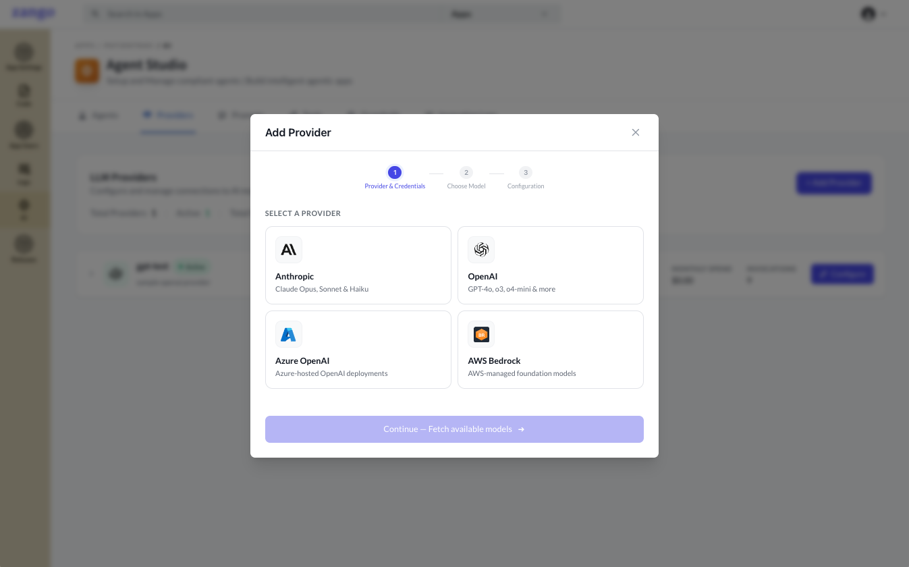Click the orange Agent Studio icon
The width and height of the screenshot is (909, 567).
tap(87, 72)
